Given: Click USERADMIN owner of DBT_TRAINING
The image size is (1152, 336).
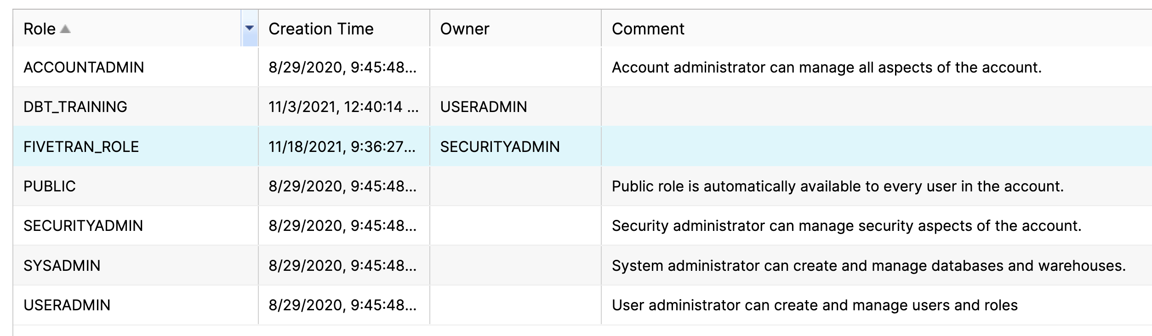Looking at the screenshot, I should [x=484, y=106].
